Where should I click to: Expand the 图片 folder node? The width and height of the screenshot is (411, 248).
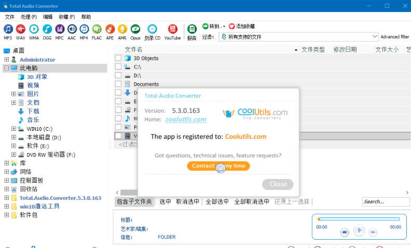click(x=14, y=94)
